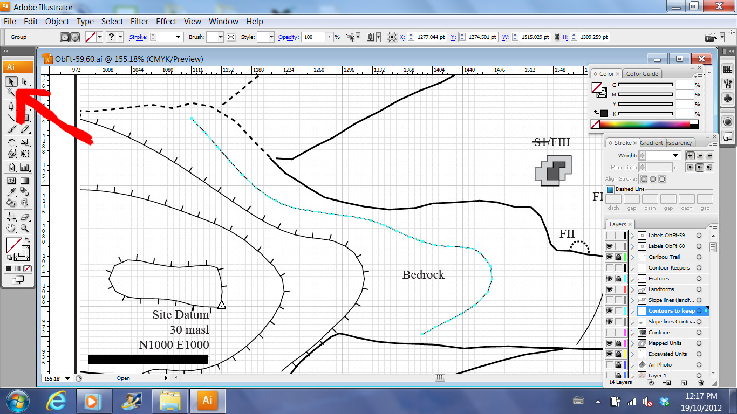737x414 pixels.
Task: Open the Stroke color dropdown
Action: point(179,37)
